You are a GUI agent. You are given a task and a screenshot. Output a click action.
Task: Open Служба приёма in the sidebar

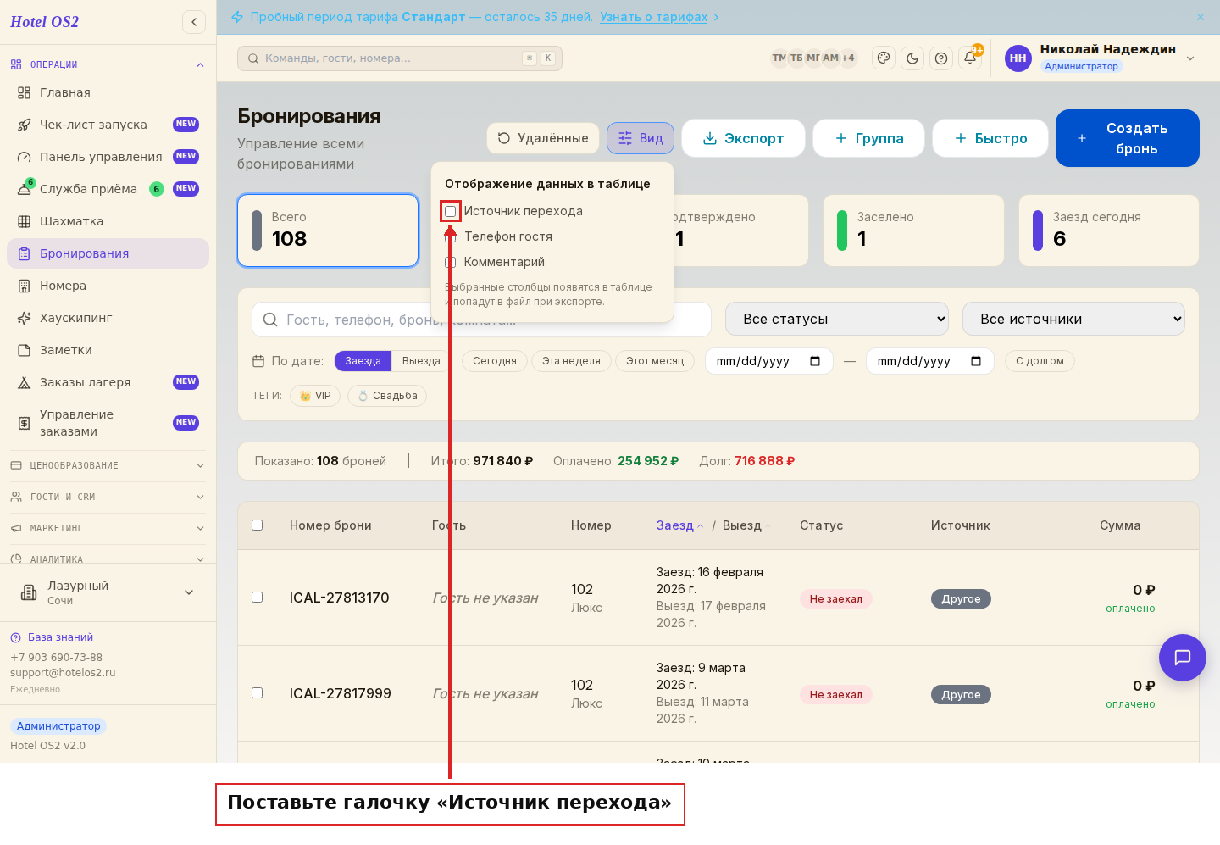(x=108, y=189)
